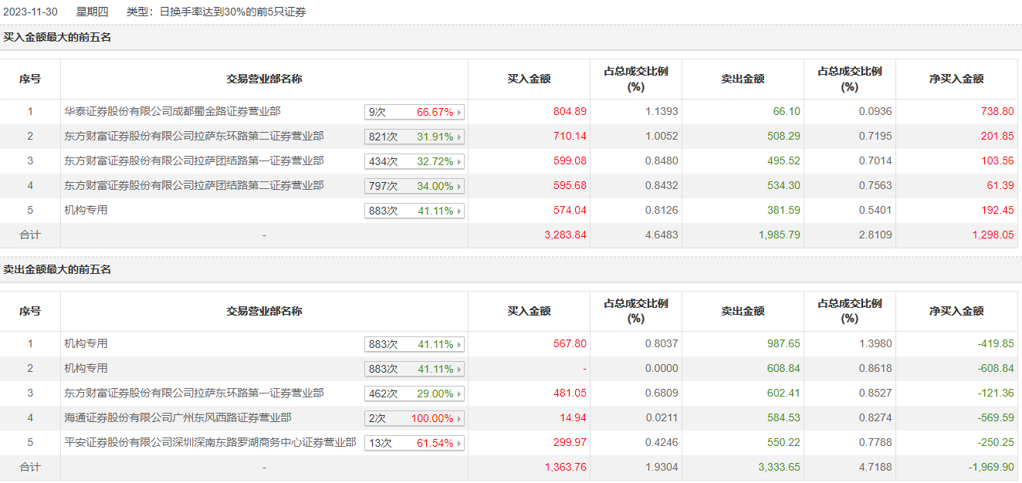The image size is (1022, 483).
Task: Click the 买入金额最大的前五名 section title
Action: pos(57,37)
